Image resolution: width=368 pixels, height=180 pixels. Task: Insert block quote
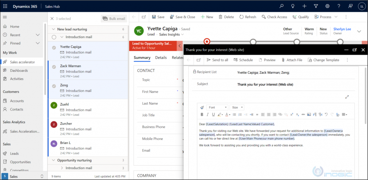(257, 115)
